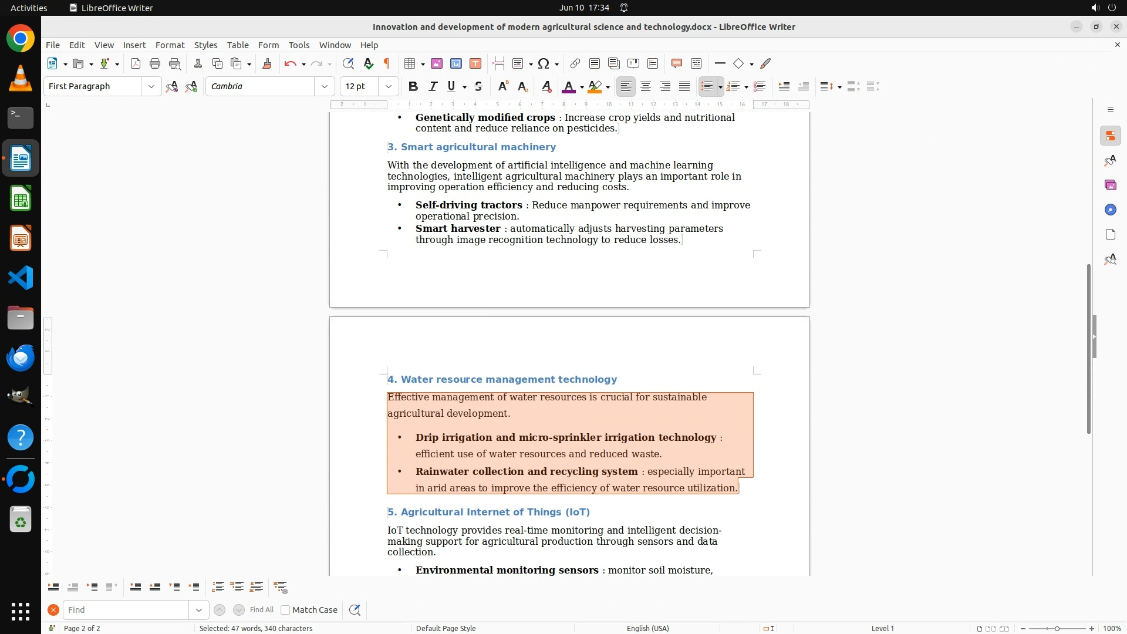Click the Strikethrough icon
The image size is (1127, 634).
[x=478, y=86]
